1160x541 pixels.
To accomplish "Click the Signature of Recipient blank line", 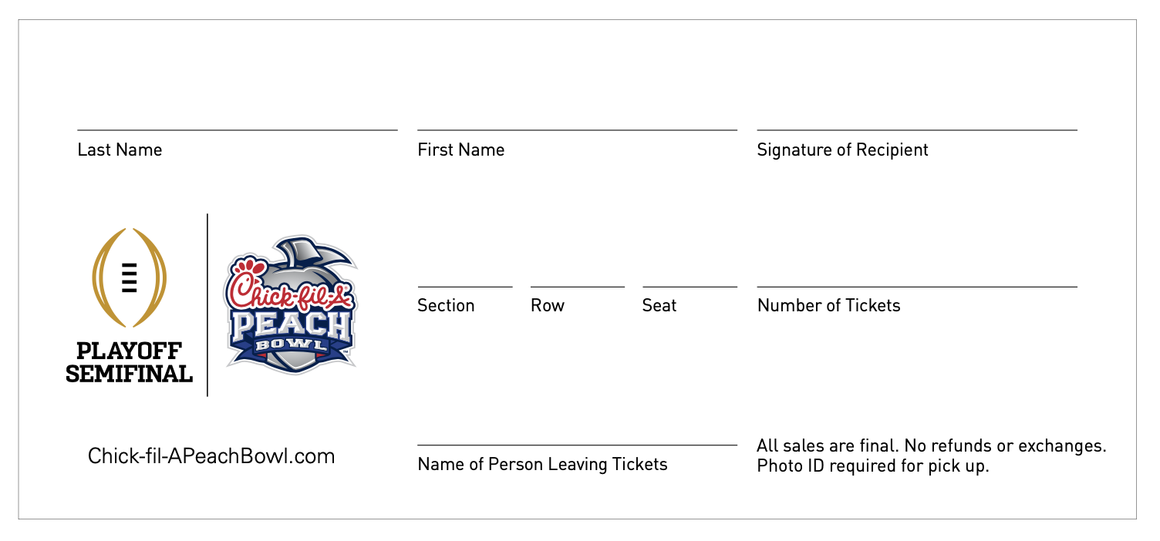I will tap(917, 130).
